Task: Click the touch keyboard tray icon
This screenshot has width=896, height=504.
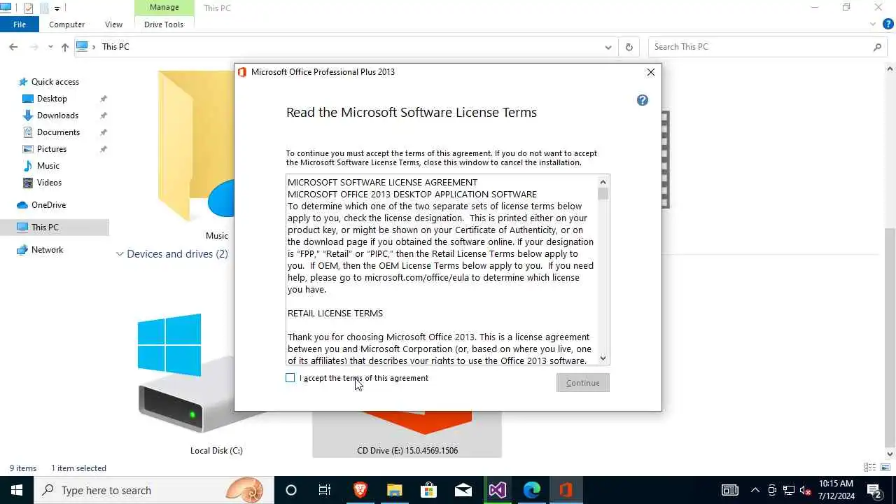Action: point(729,490)
